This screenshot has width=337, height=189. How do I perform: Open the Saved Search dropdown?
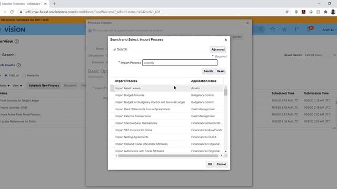tap(320, 55)
